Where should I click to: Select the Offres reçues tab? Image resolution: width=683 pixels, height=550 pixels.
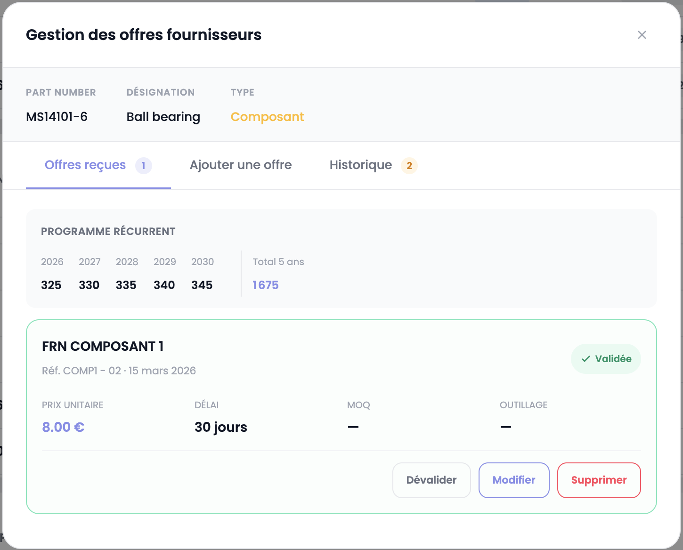(85, 165)
